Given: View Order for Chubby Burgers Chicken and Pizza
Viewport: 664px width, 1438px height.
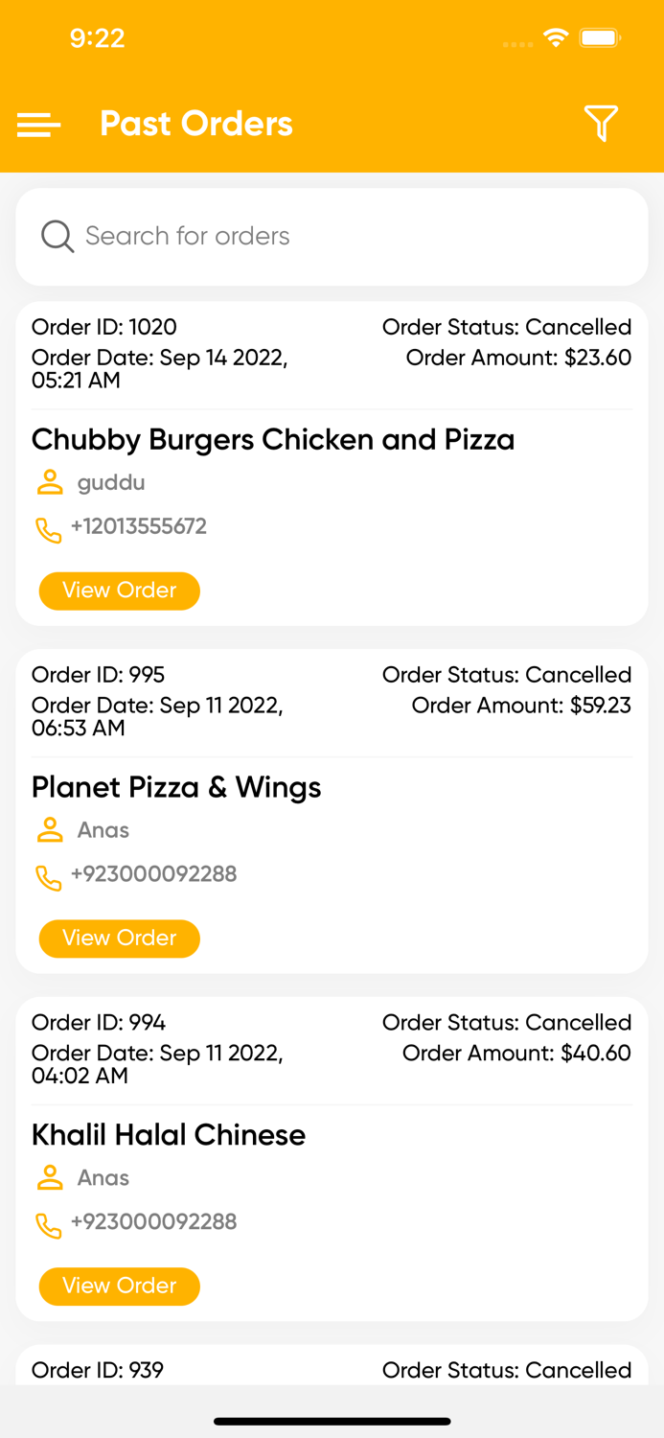Looking at the screenshot, I should point(119,591).
